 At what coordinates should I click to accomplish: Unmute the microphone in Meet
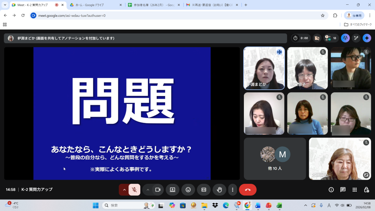(134, 190)
